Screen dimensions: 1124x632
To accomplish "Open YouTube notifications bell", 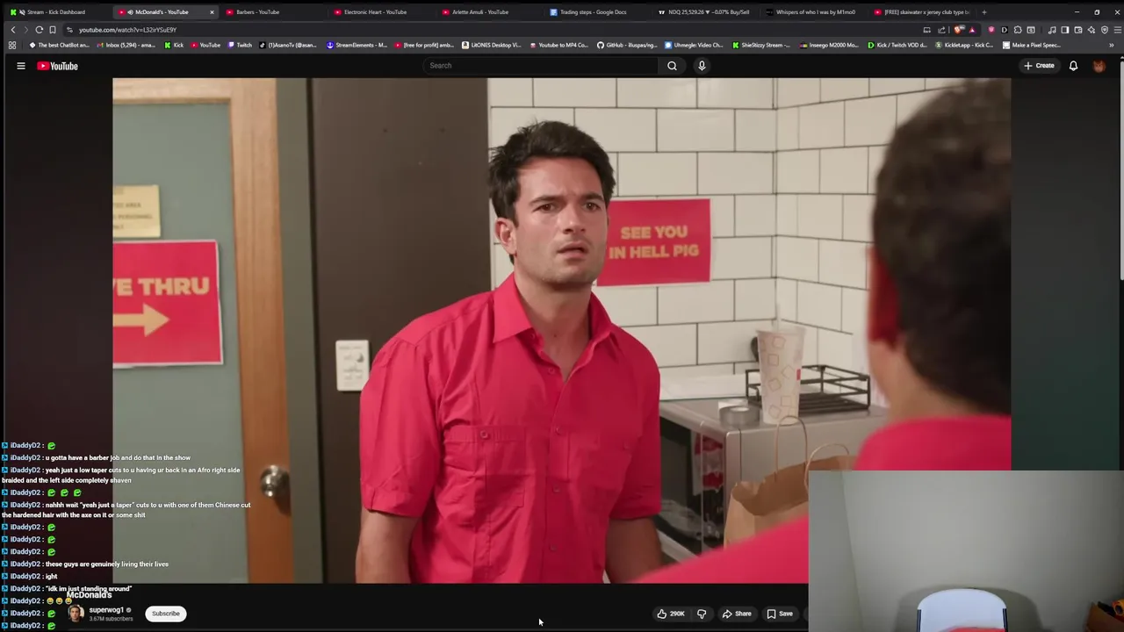I will pyautogui.click(x=1073, y=66).
